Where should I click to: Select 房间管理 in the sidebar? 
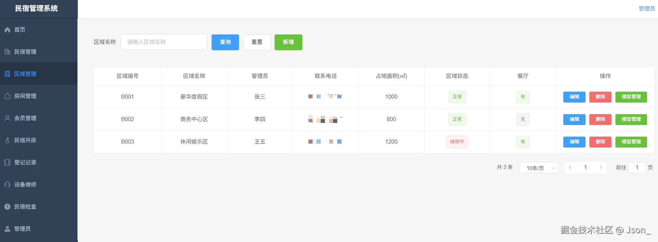(x=39, y=96)
